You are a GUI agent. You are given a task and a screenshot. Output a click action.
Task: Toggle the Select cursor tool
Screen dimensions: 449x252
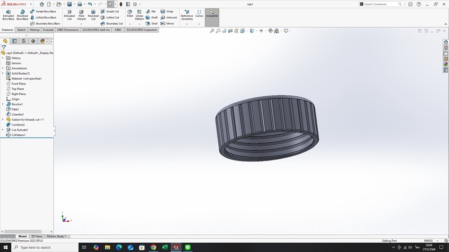[110, 4]
